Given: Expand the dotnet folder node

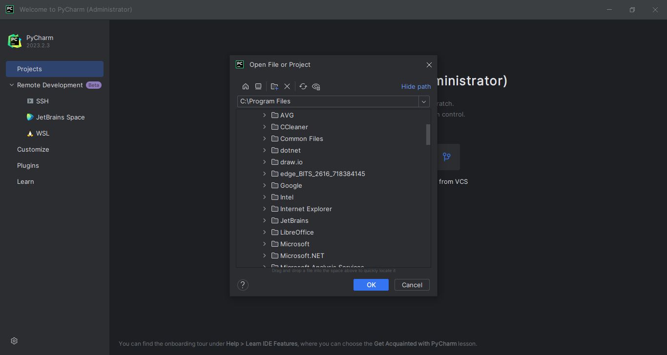Looking at the screenshot, I should click(265, 150).
